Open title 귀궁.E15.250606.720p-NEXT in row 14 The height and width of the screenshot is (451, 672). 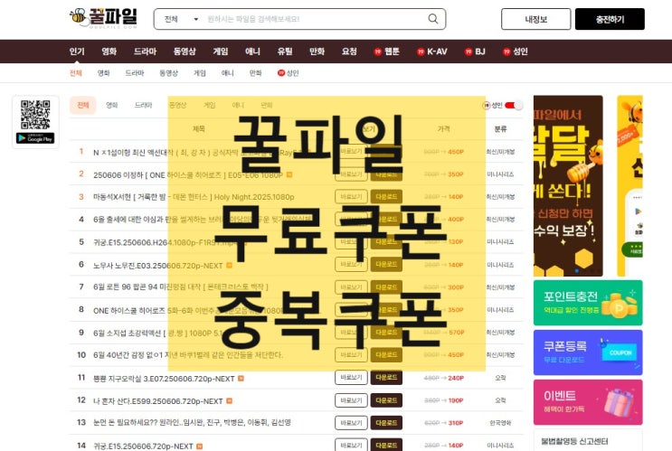click(x=143, y=446)
